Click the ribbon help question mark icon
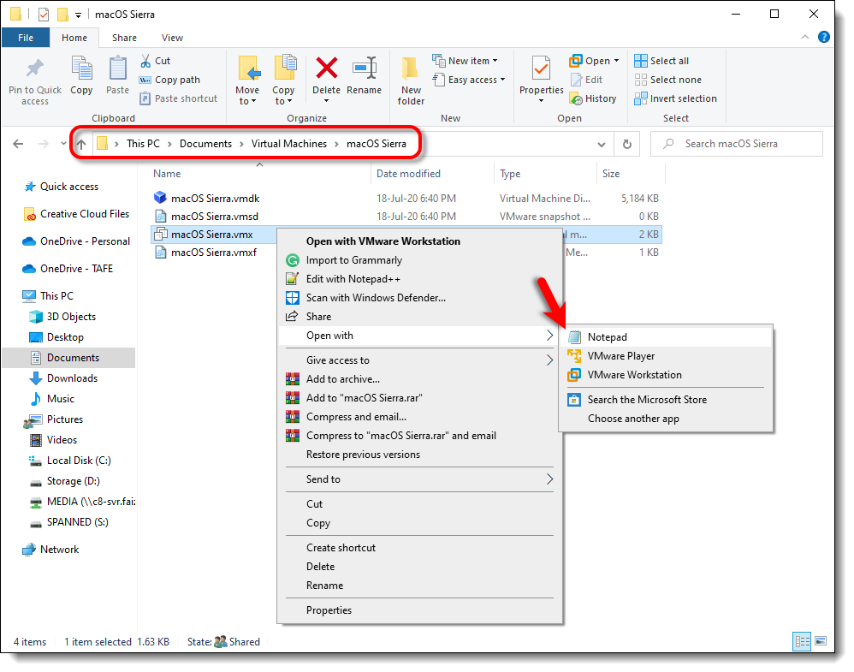Screen dimensions: 854x672 (x=823, y=38)
